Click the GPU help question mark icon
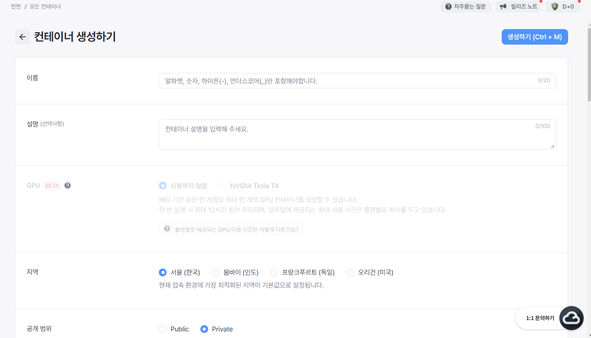Viewport: 591px width, 338px height. [68, 185]
